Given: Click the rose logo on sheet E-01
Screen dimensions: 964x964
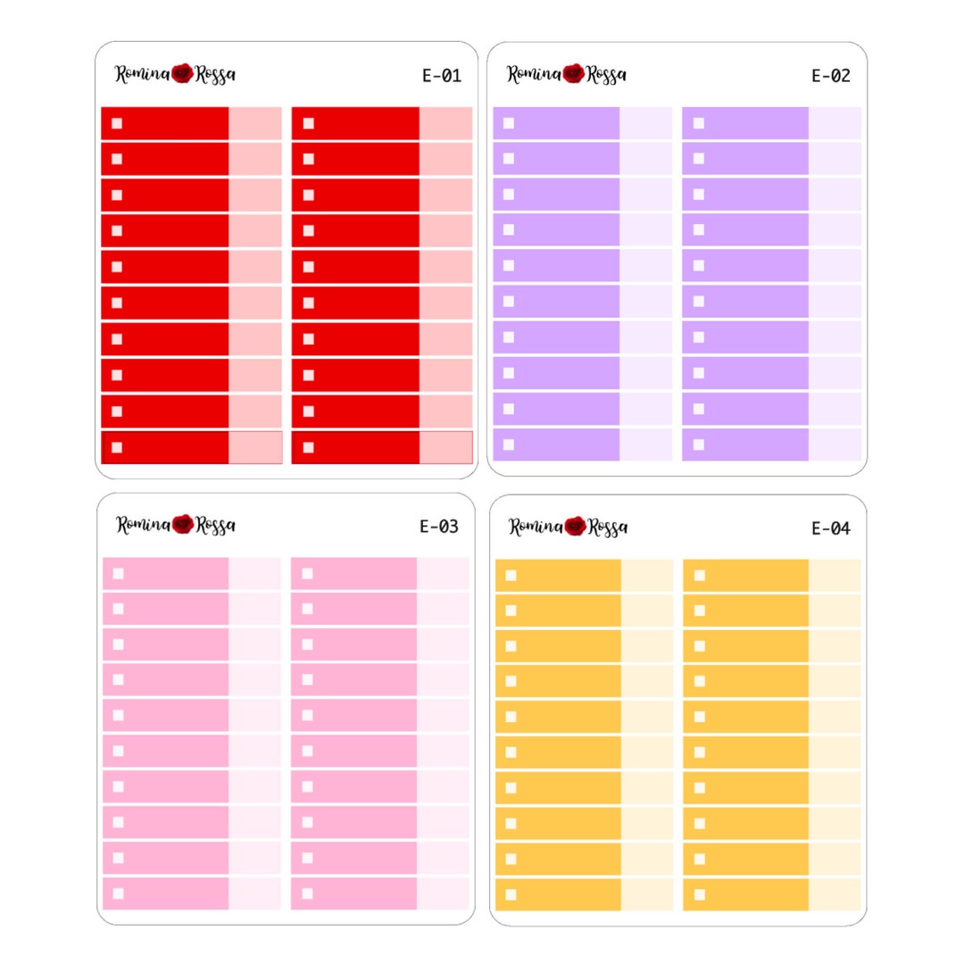Looking at the screenshot, I should [183, 73].
